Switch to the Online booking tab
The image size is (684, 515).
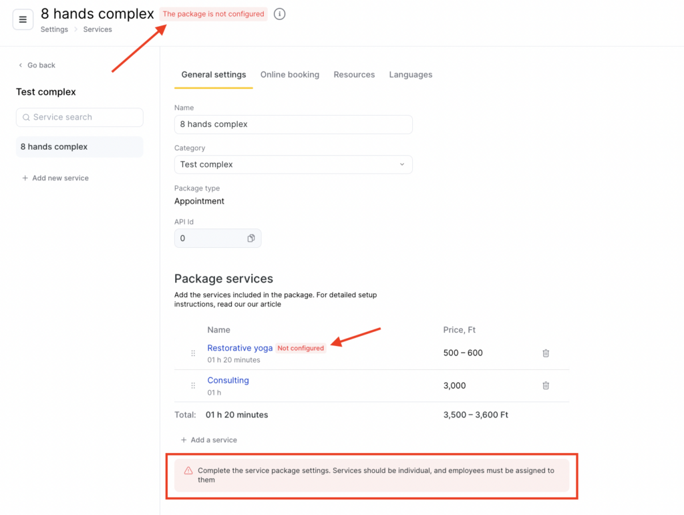point(290,75)
